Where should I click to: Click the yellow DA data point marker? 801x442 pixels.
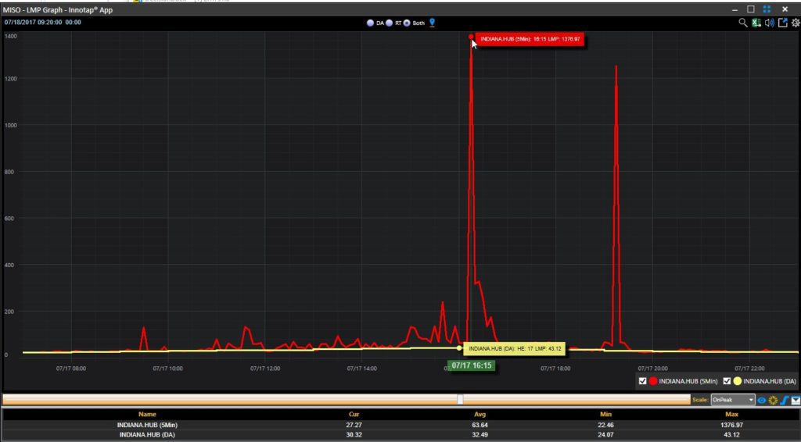click(x=459, y=348)
